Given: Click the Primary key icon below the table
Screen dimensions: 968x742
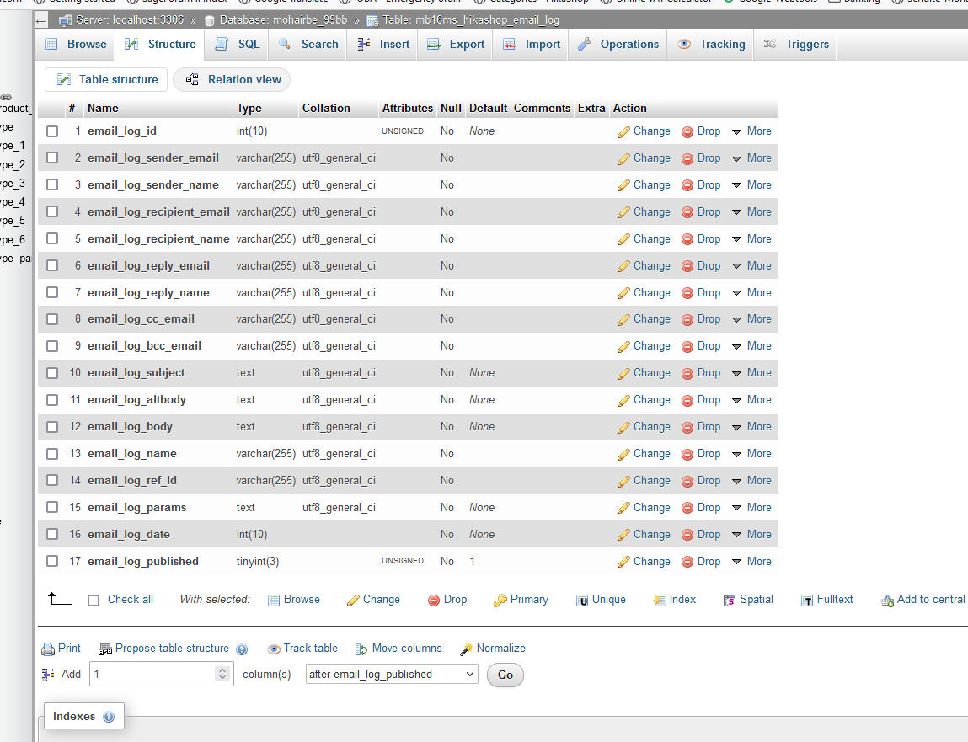Looking at the screenshot, I should pyautogui.click(x=500, y=600).
